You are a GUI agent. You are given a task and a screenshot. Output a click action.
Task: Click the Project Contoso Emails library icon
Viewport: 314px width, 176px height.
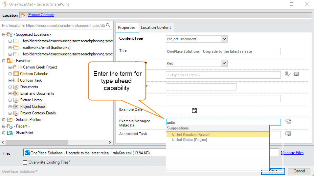[16, 113]
